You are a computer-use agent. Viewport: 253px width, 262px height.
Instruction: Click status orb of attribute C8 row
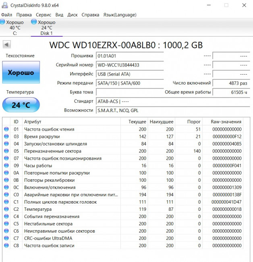(x=6, y=245)
